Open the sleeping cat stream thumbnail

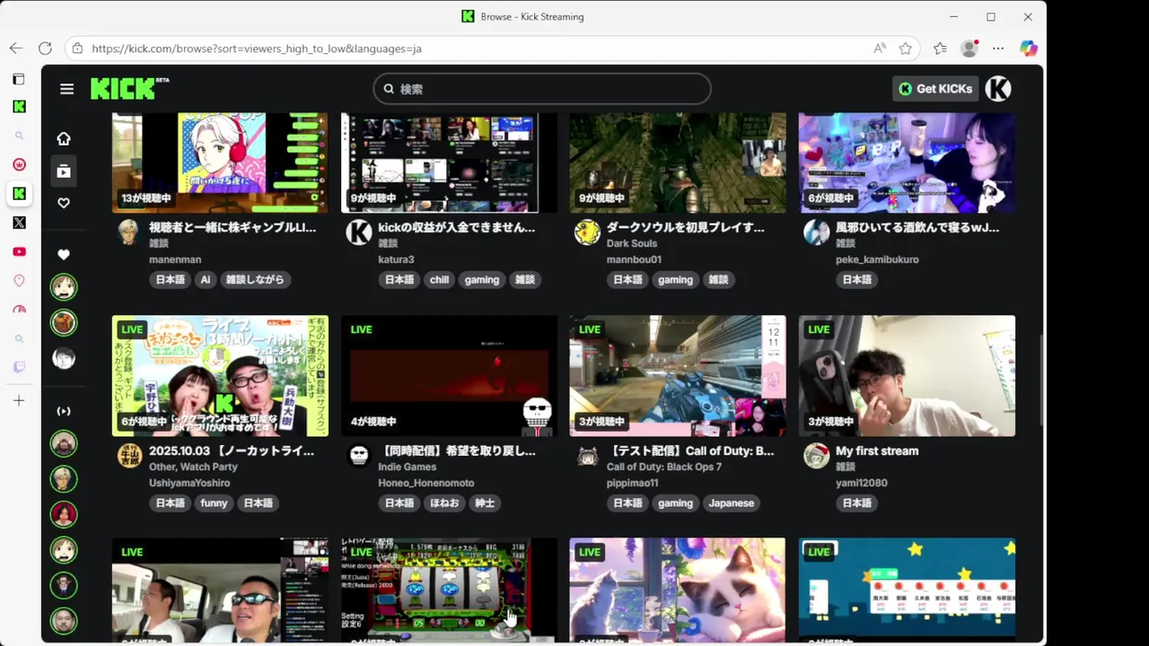tap(678, 590)
